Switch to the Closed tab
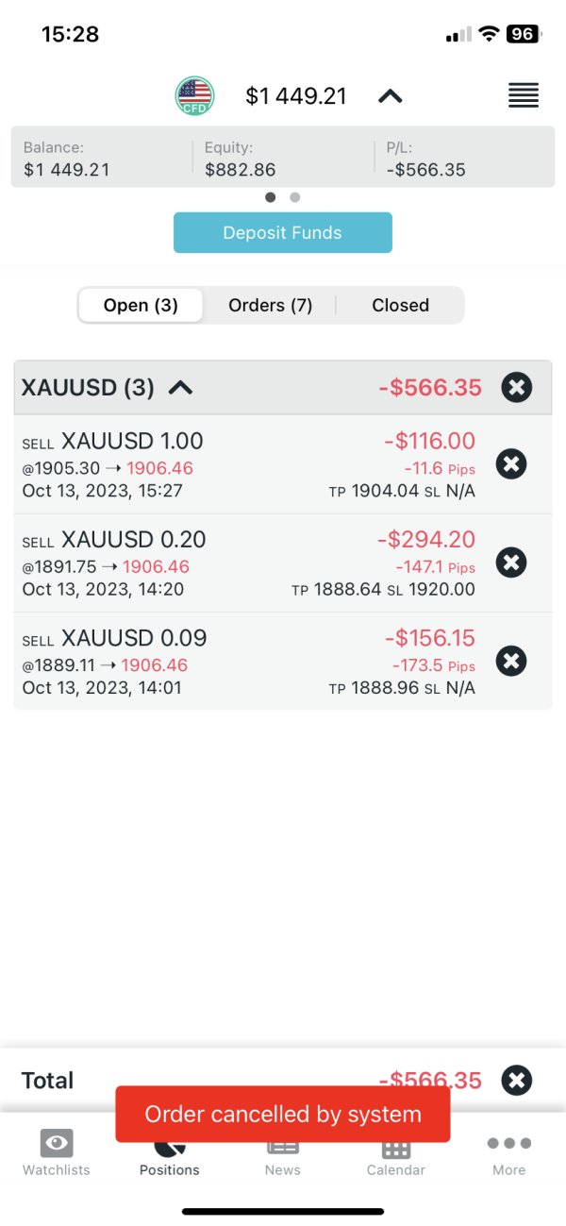566x1226 pixels. pyautogui.click(x=400, y=305)
